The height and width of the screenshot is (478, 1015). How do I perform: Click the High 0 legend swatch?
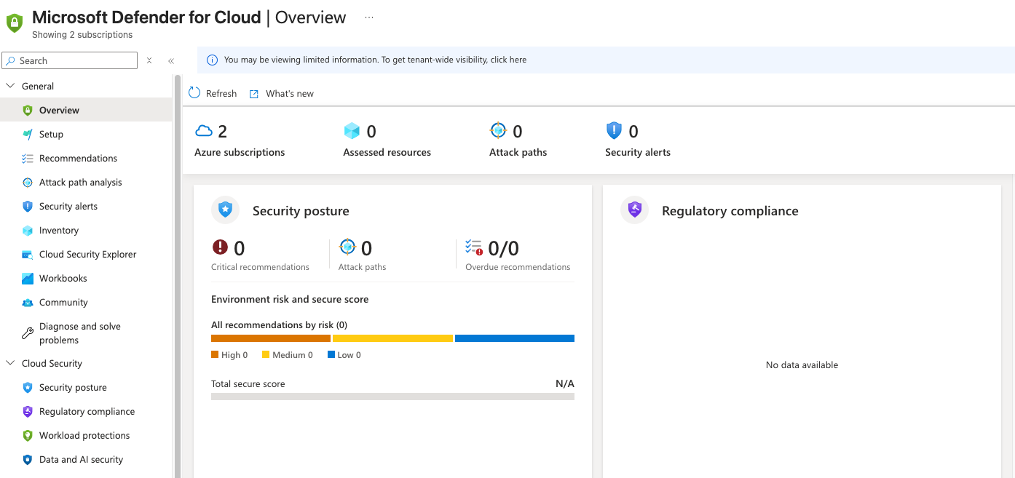point(215,355)
